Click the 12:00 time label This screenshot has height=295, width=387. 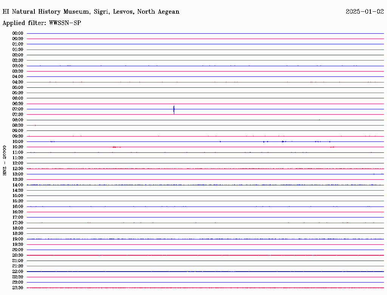(18, 163)
